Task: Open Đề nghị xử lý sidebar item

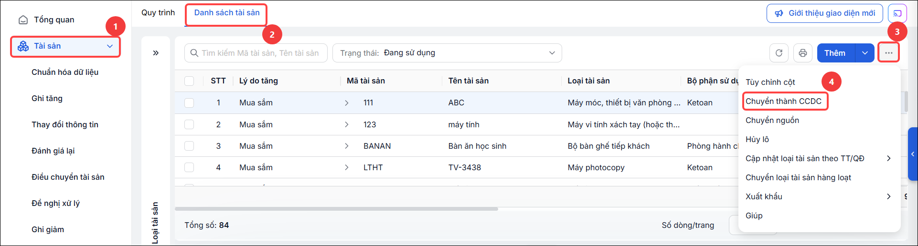Action: (55, 204)
